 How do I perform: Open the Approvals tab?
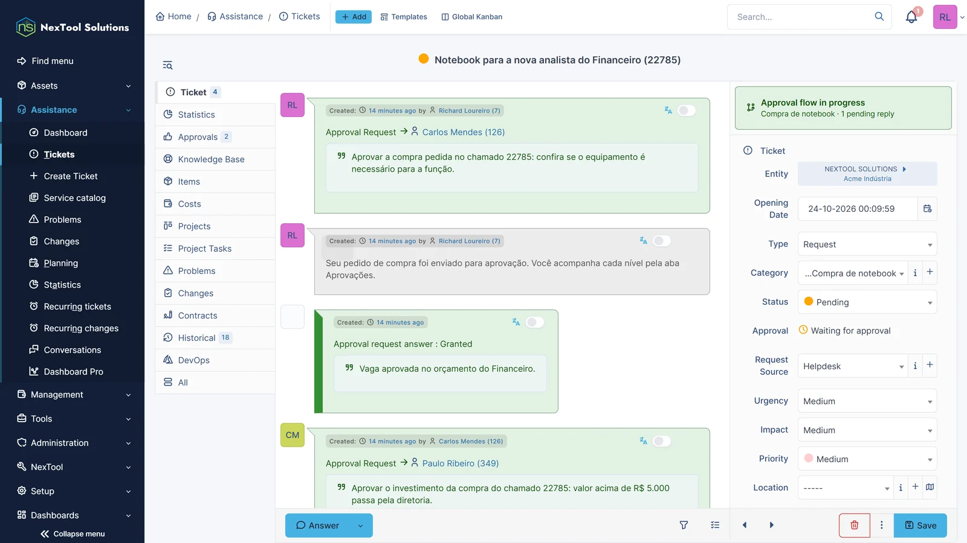point(215,137)
